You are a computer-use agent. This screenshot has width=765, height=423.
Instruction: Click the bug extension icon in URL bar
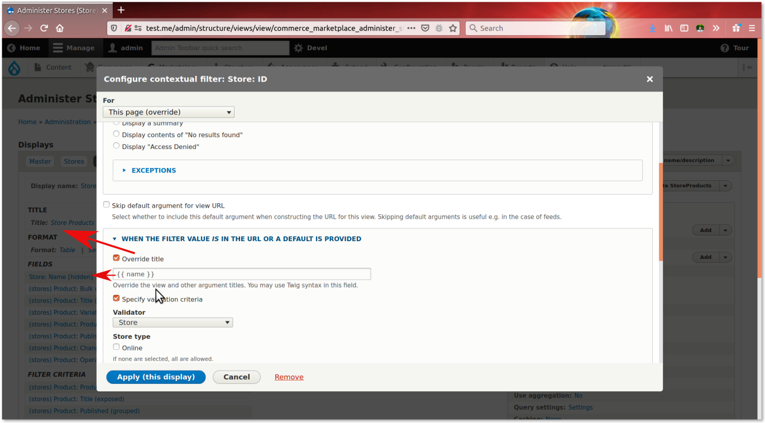[439, 28]
